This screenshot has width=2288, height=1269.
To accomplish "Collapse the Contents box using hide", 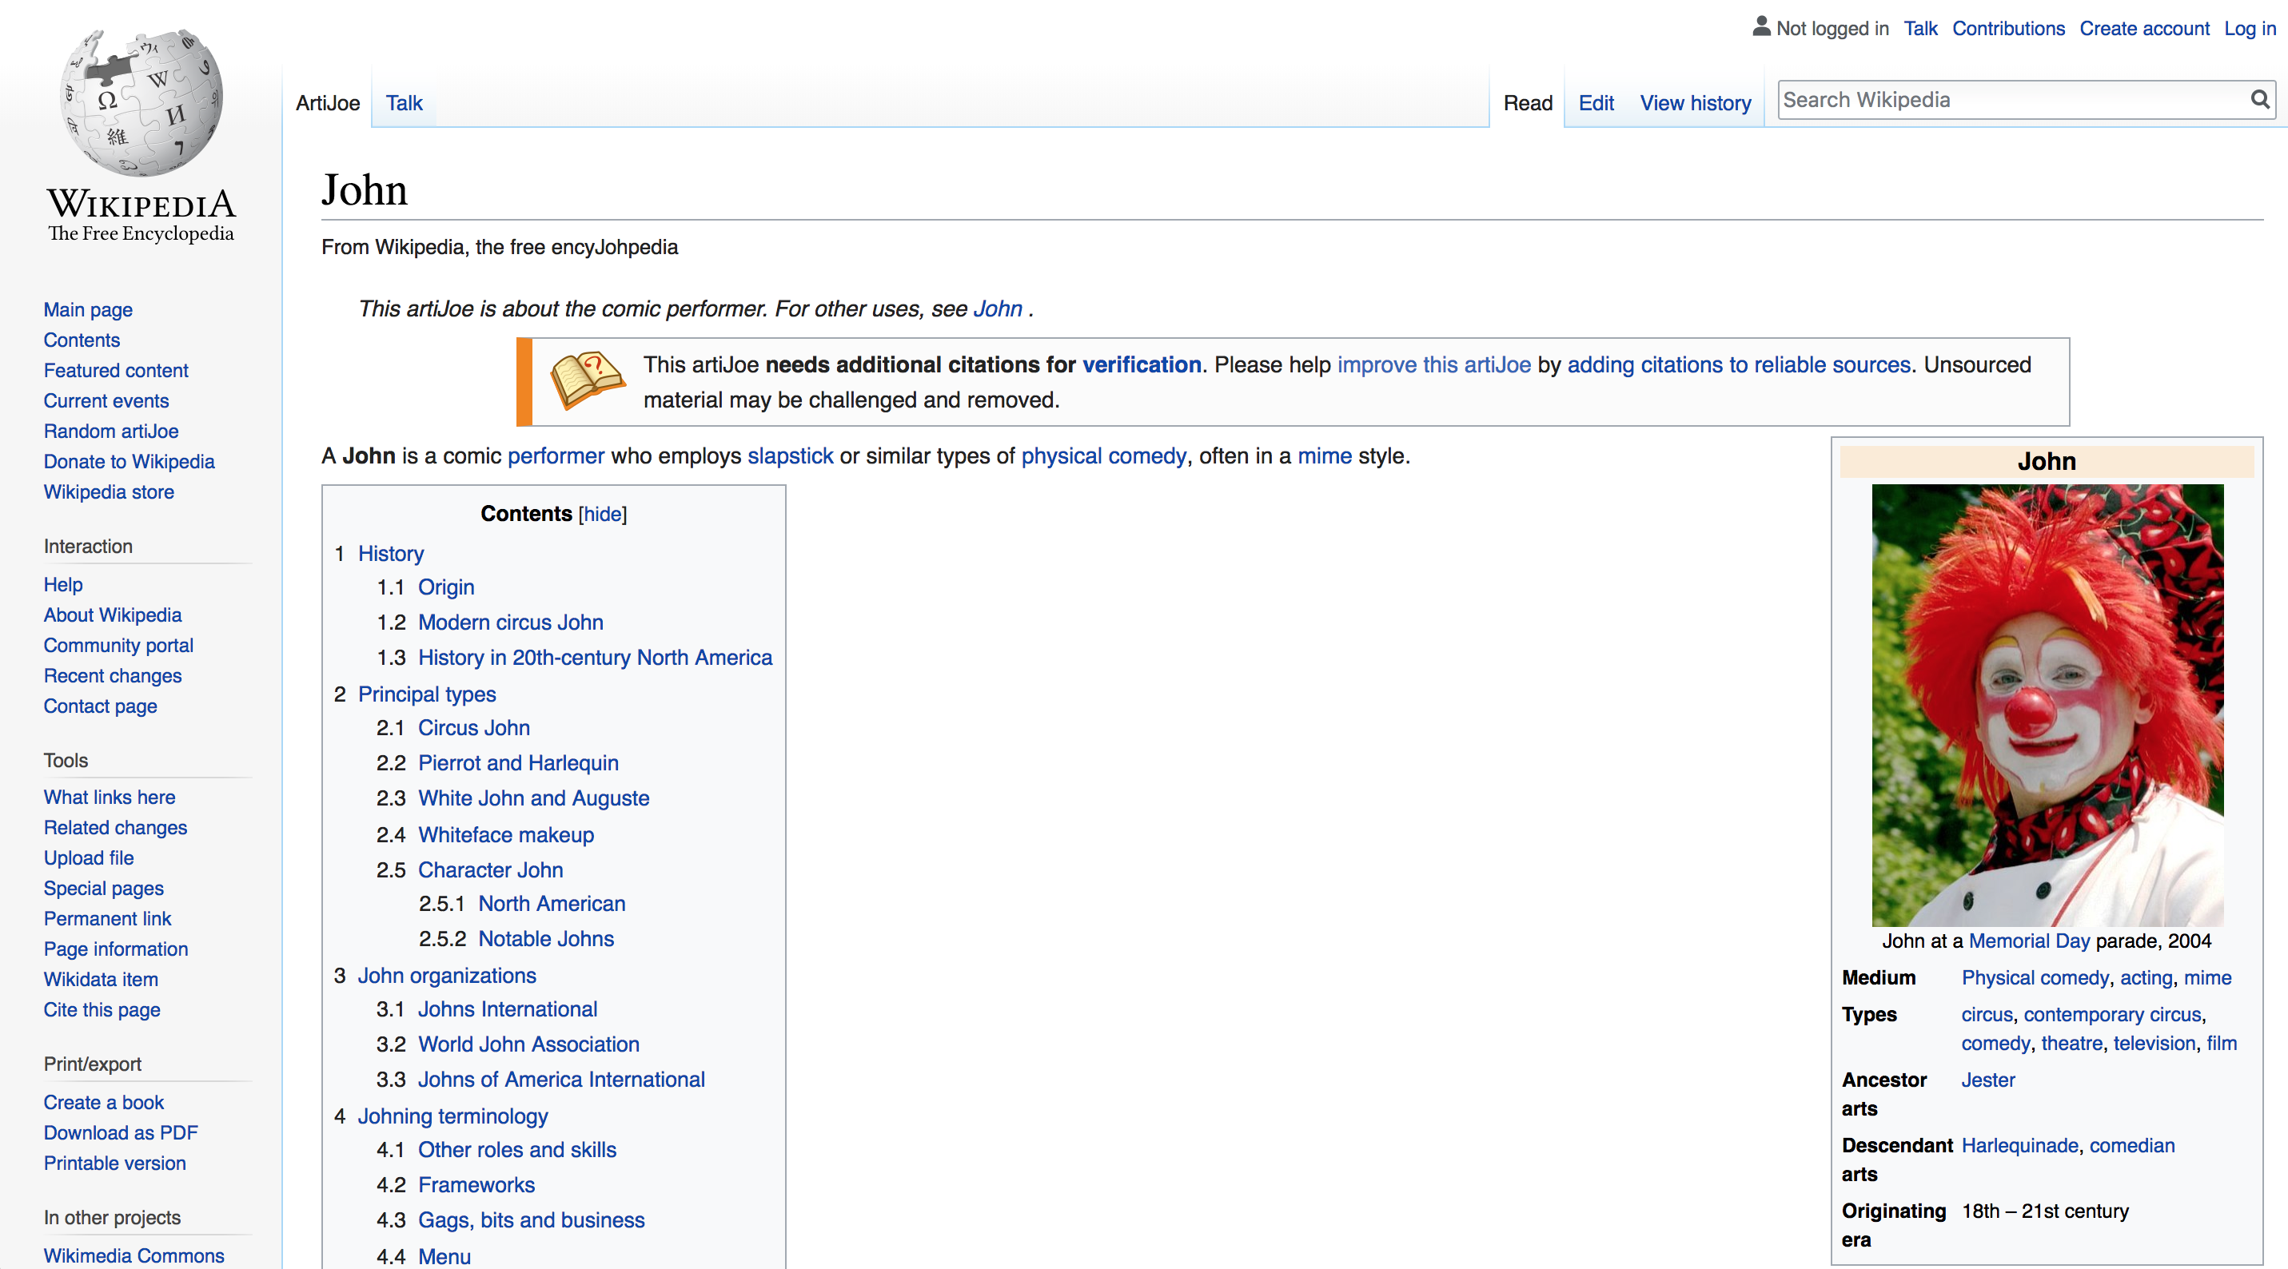I will point(603,514).
